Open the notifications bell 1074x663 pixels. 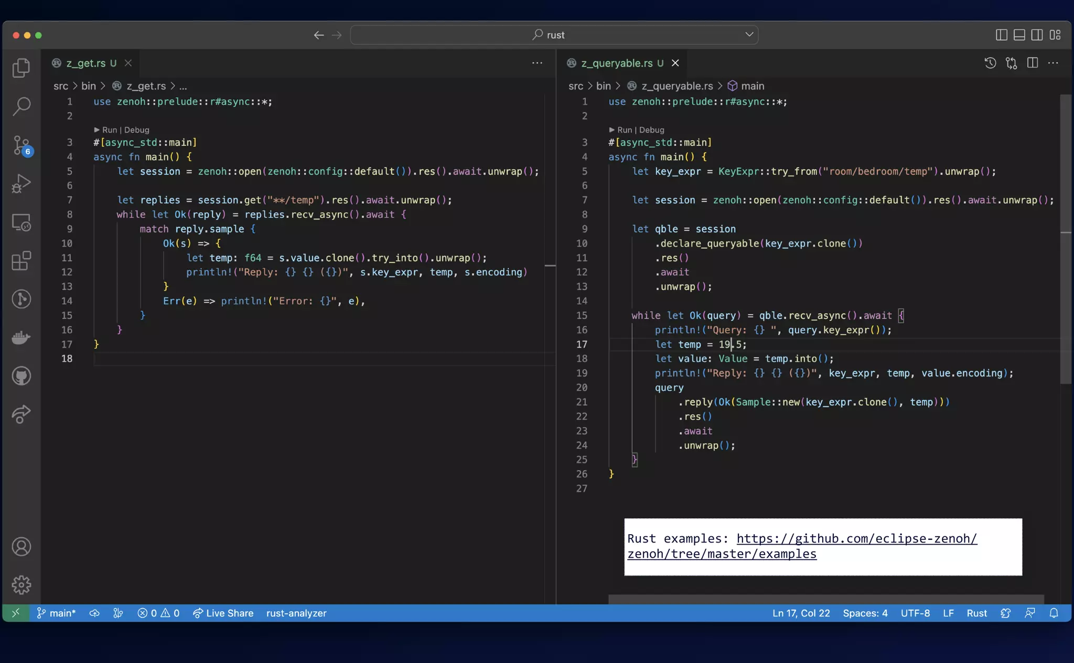(1054, 613)
